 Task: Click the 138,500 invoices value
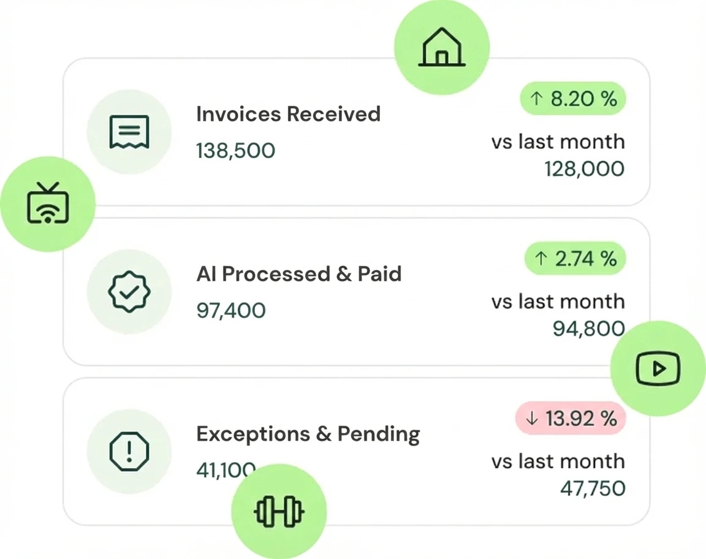(235, 151)
